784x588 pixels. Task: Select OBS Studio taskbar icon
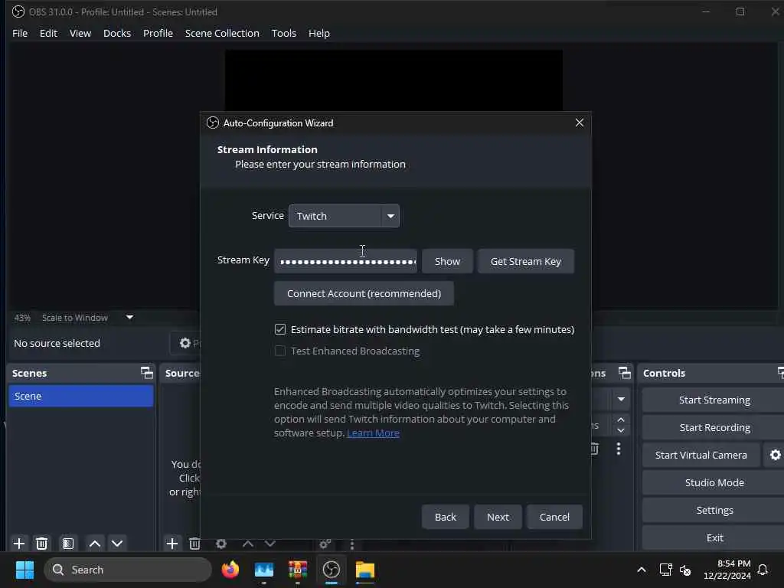(x=331, y=570)
